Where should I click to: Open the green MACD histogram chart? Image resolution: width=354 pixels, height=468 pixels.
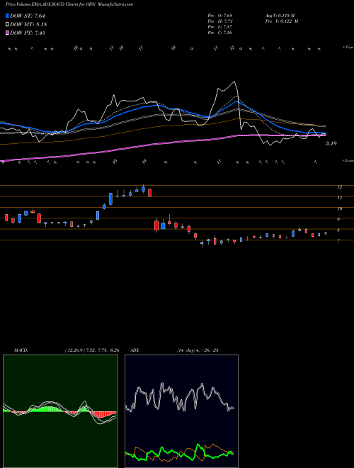(60, 411)
